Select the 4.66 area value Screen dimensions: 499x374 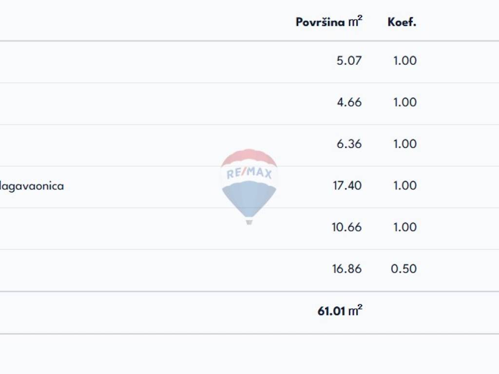349,102
